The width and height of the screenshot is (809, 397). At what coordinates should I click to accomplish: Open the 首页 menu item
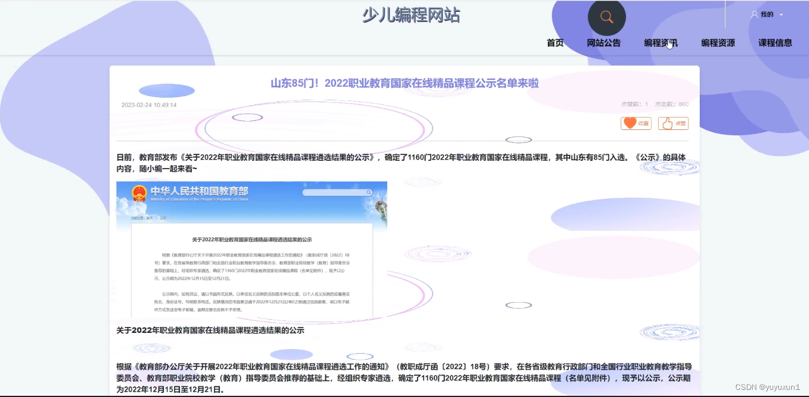[555, 43]
